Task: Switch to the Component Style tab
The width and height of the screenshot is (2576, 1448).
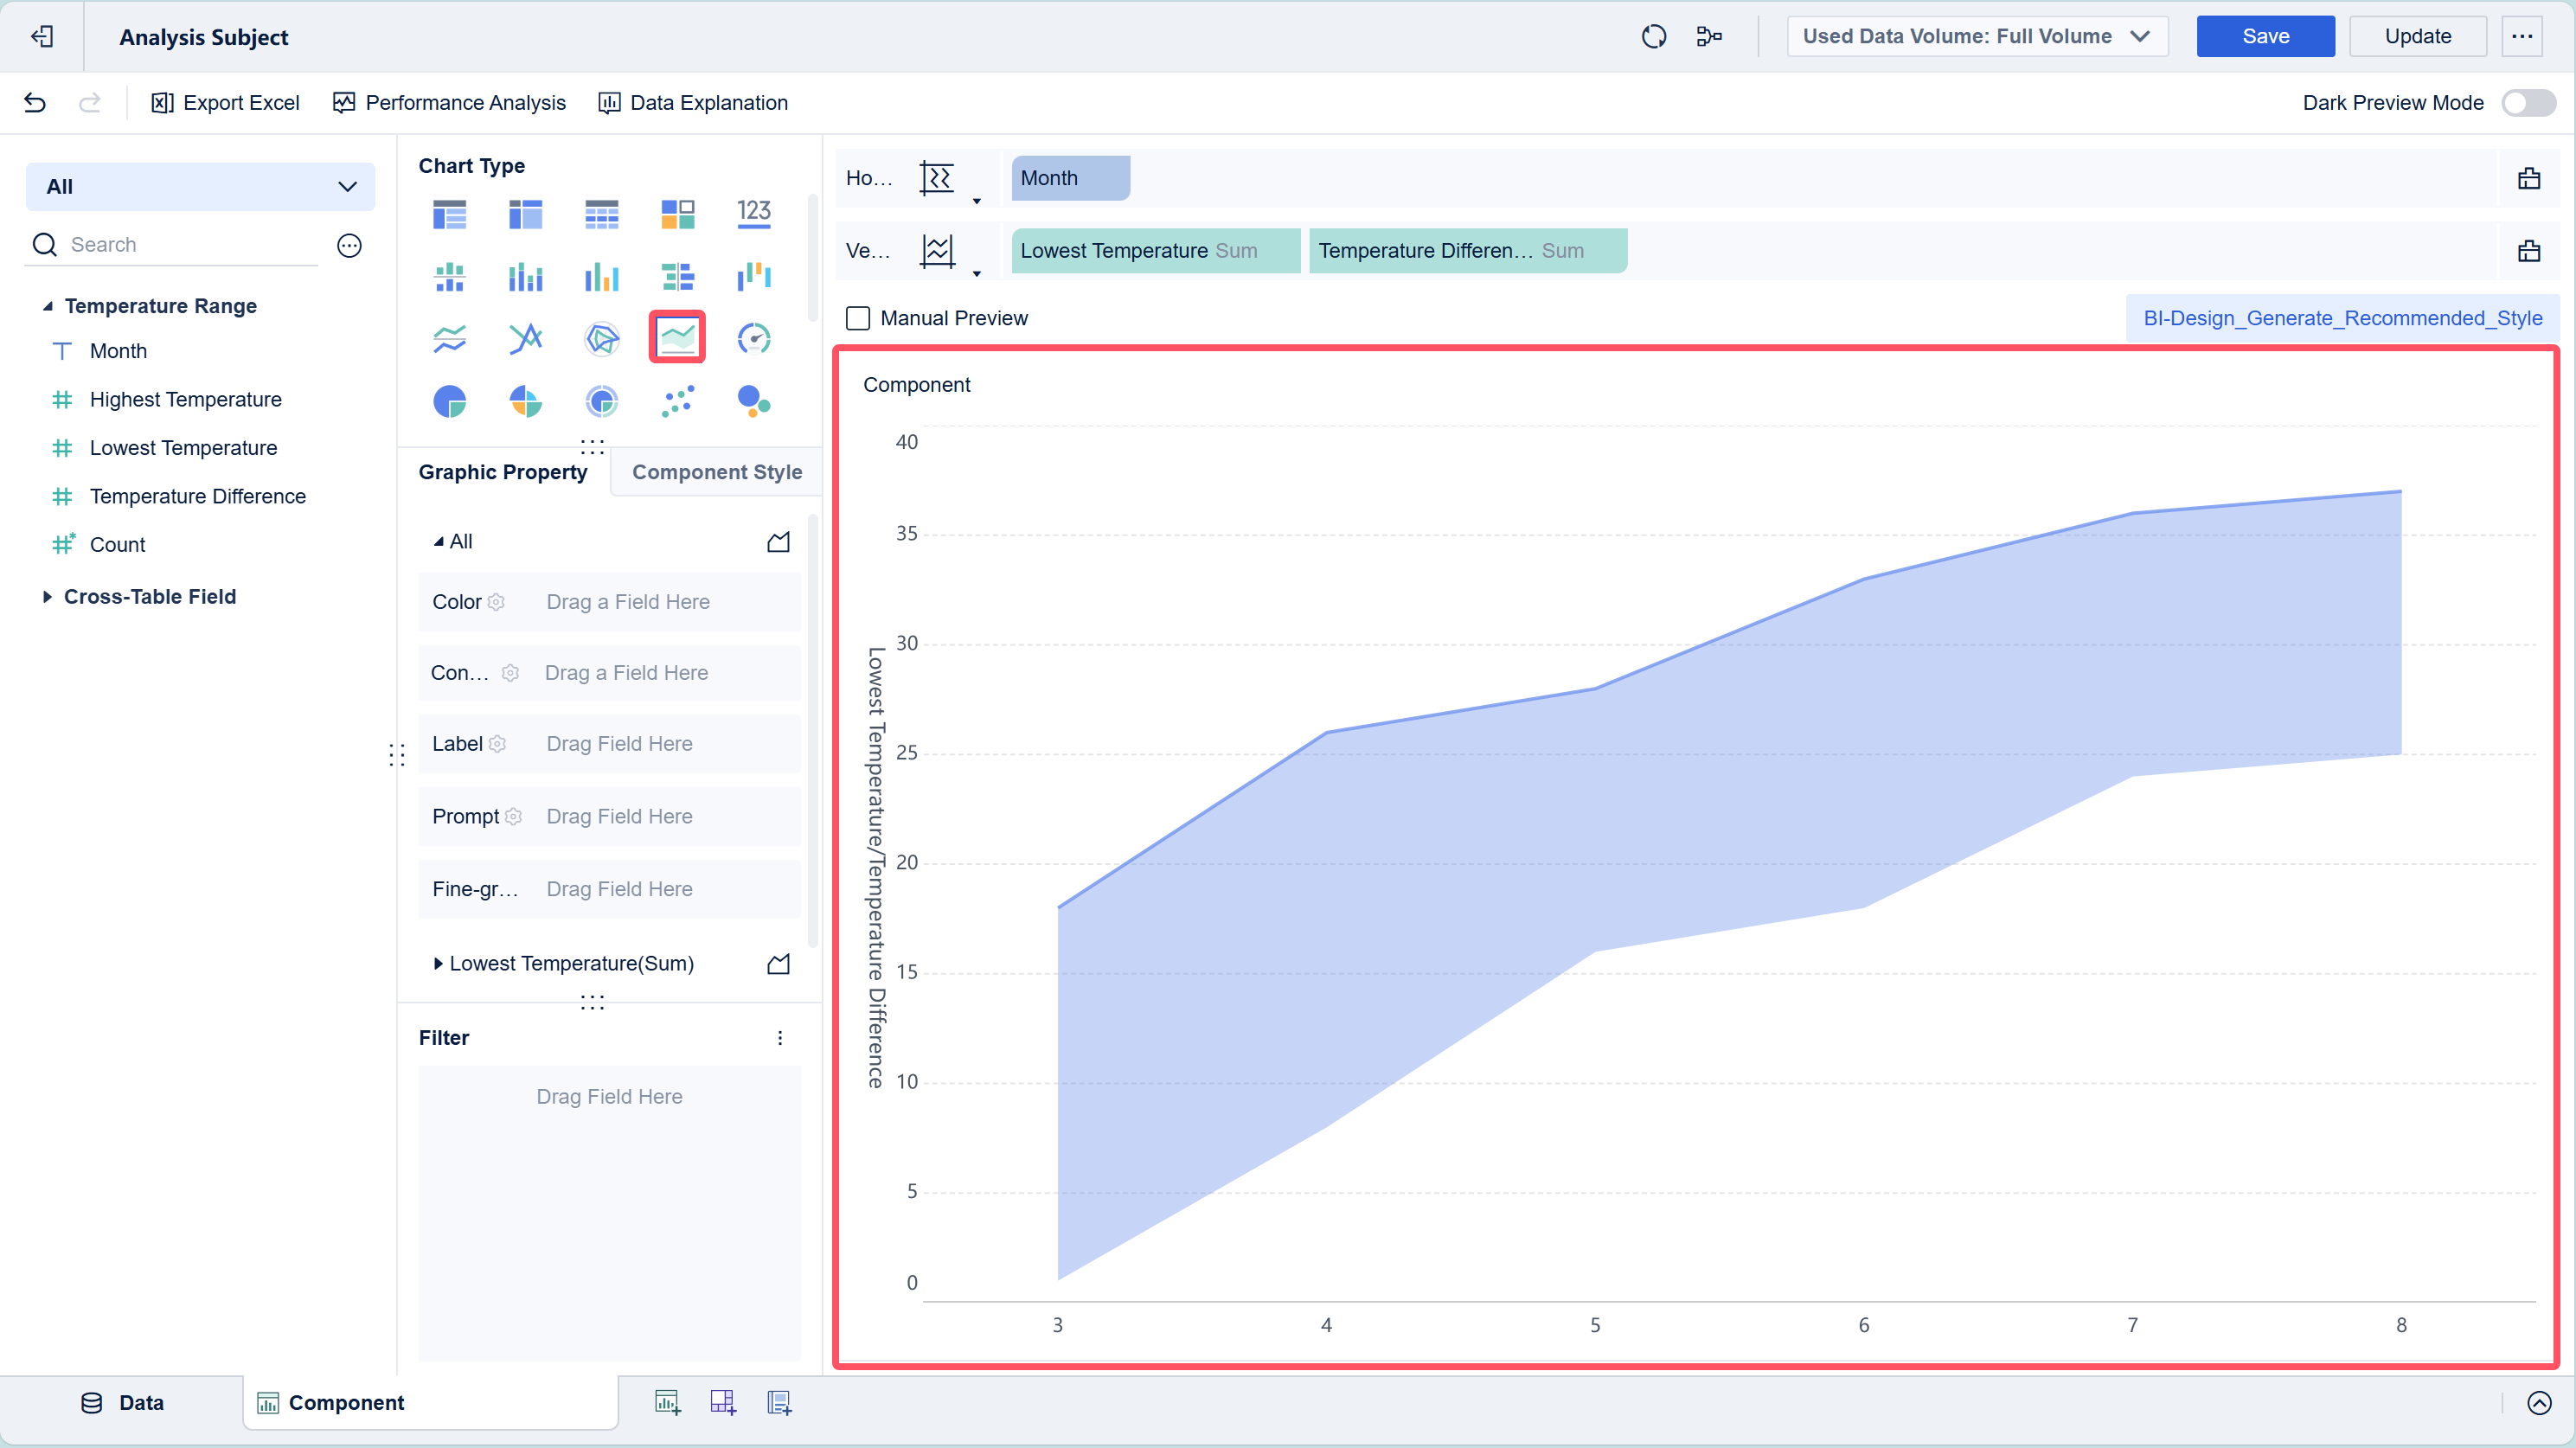Action: click(x=716, y=472)
